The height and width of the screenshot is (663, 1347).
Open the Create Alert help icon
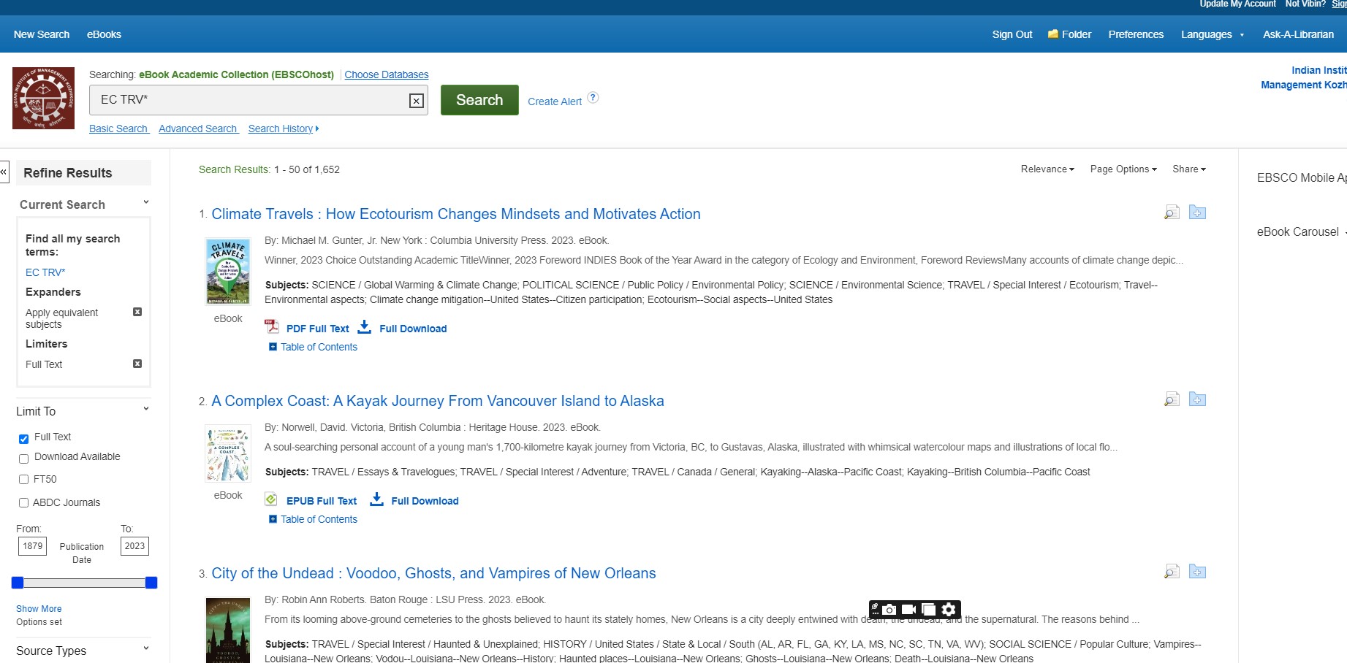593,98
